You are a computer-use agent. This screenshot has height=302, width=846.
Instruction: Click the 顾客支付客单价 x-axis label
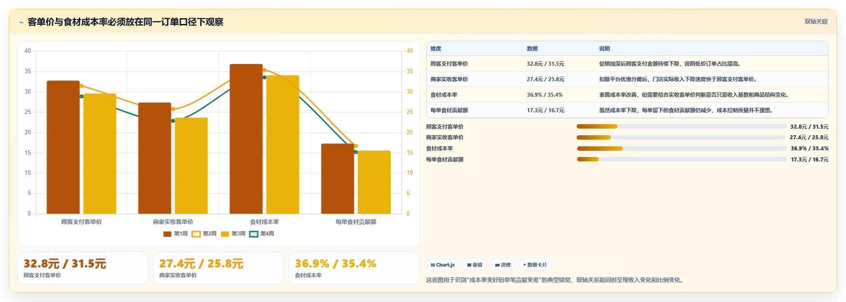pos(81,222)
